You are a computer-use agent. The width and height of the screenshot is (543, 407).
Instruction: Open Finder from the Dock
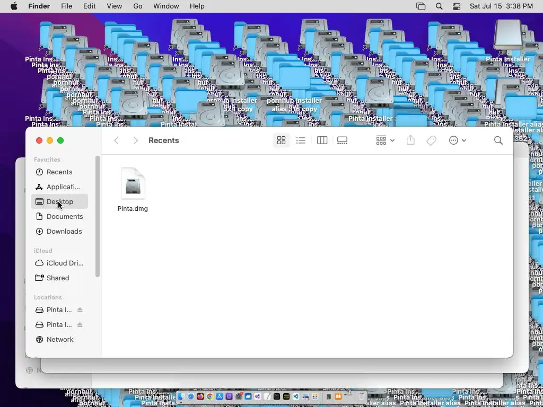[x=181, y=396]
